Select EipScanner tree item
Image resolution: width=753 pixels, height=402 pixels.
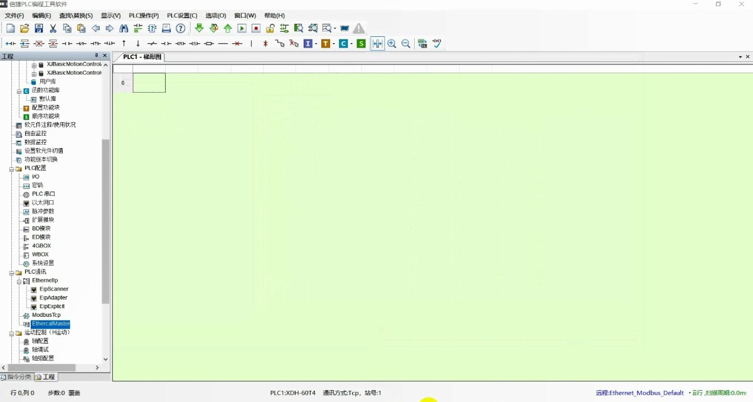[x=54, y=289]
